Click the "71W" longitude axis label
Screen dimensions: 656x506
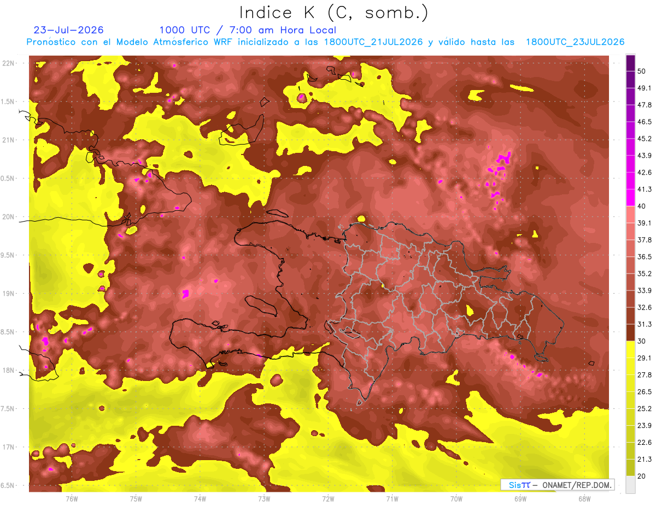tap(392, 498)
